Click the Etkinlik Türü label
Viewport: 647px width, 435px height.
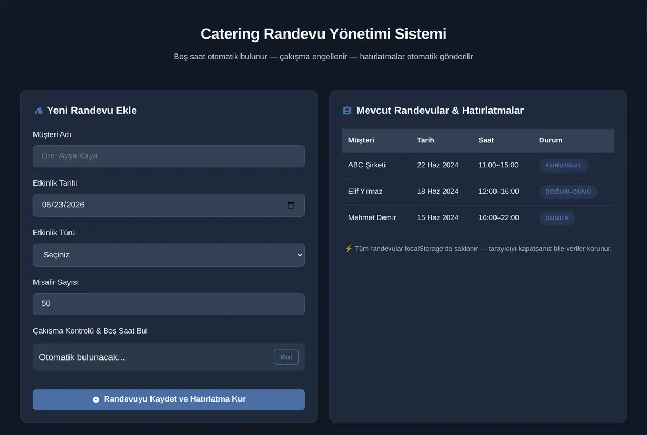pos(54,233)
